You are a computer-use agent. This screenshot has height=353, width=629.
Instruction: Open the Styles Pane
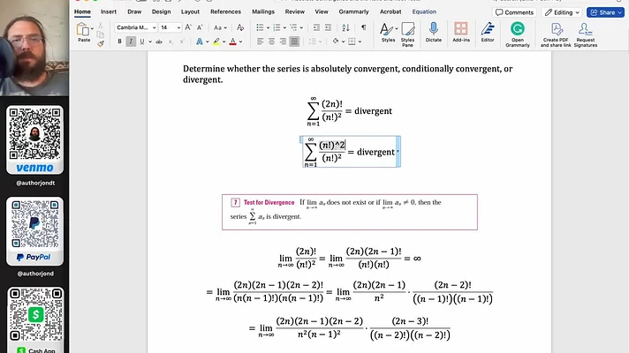[x=407, y=34]
